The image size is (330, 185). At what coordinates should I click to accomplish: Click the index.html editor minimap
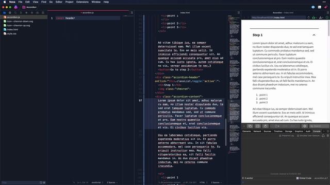pos(234,84)
